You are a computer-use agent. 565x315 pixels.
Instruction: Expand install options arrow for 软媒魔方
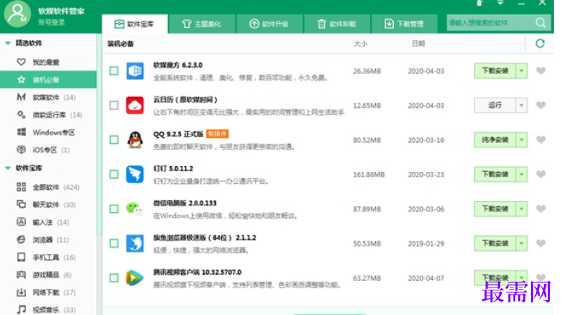coord(522,71)
